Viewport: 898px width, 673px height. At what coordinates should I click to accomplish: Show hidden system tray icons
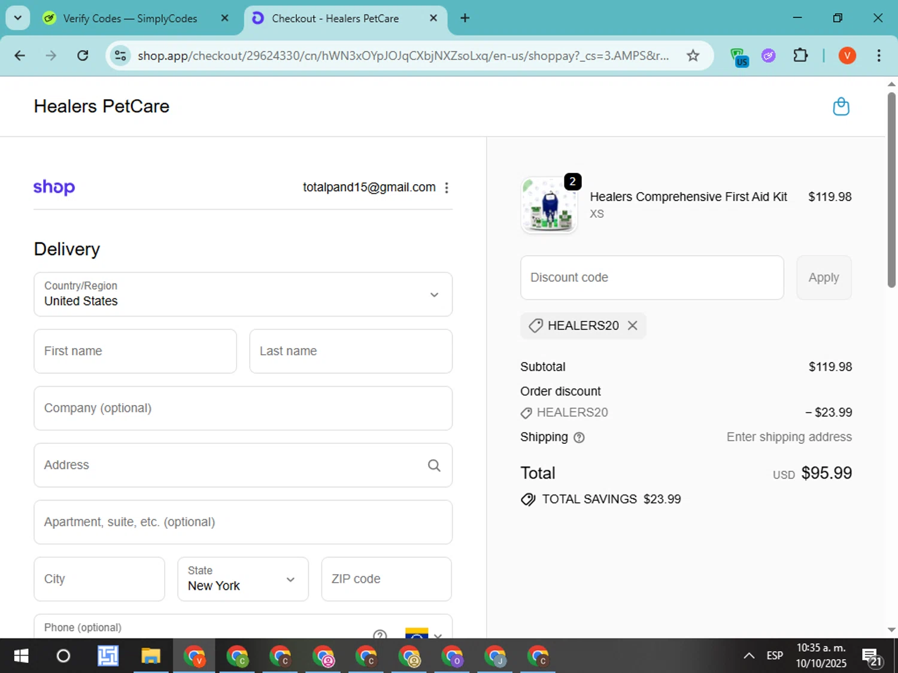point(749,656)
